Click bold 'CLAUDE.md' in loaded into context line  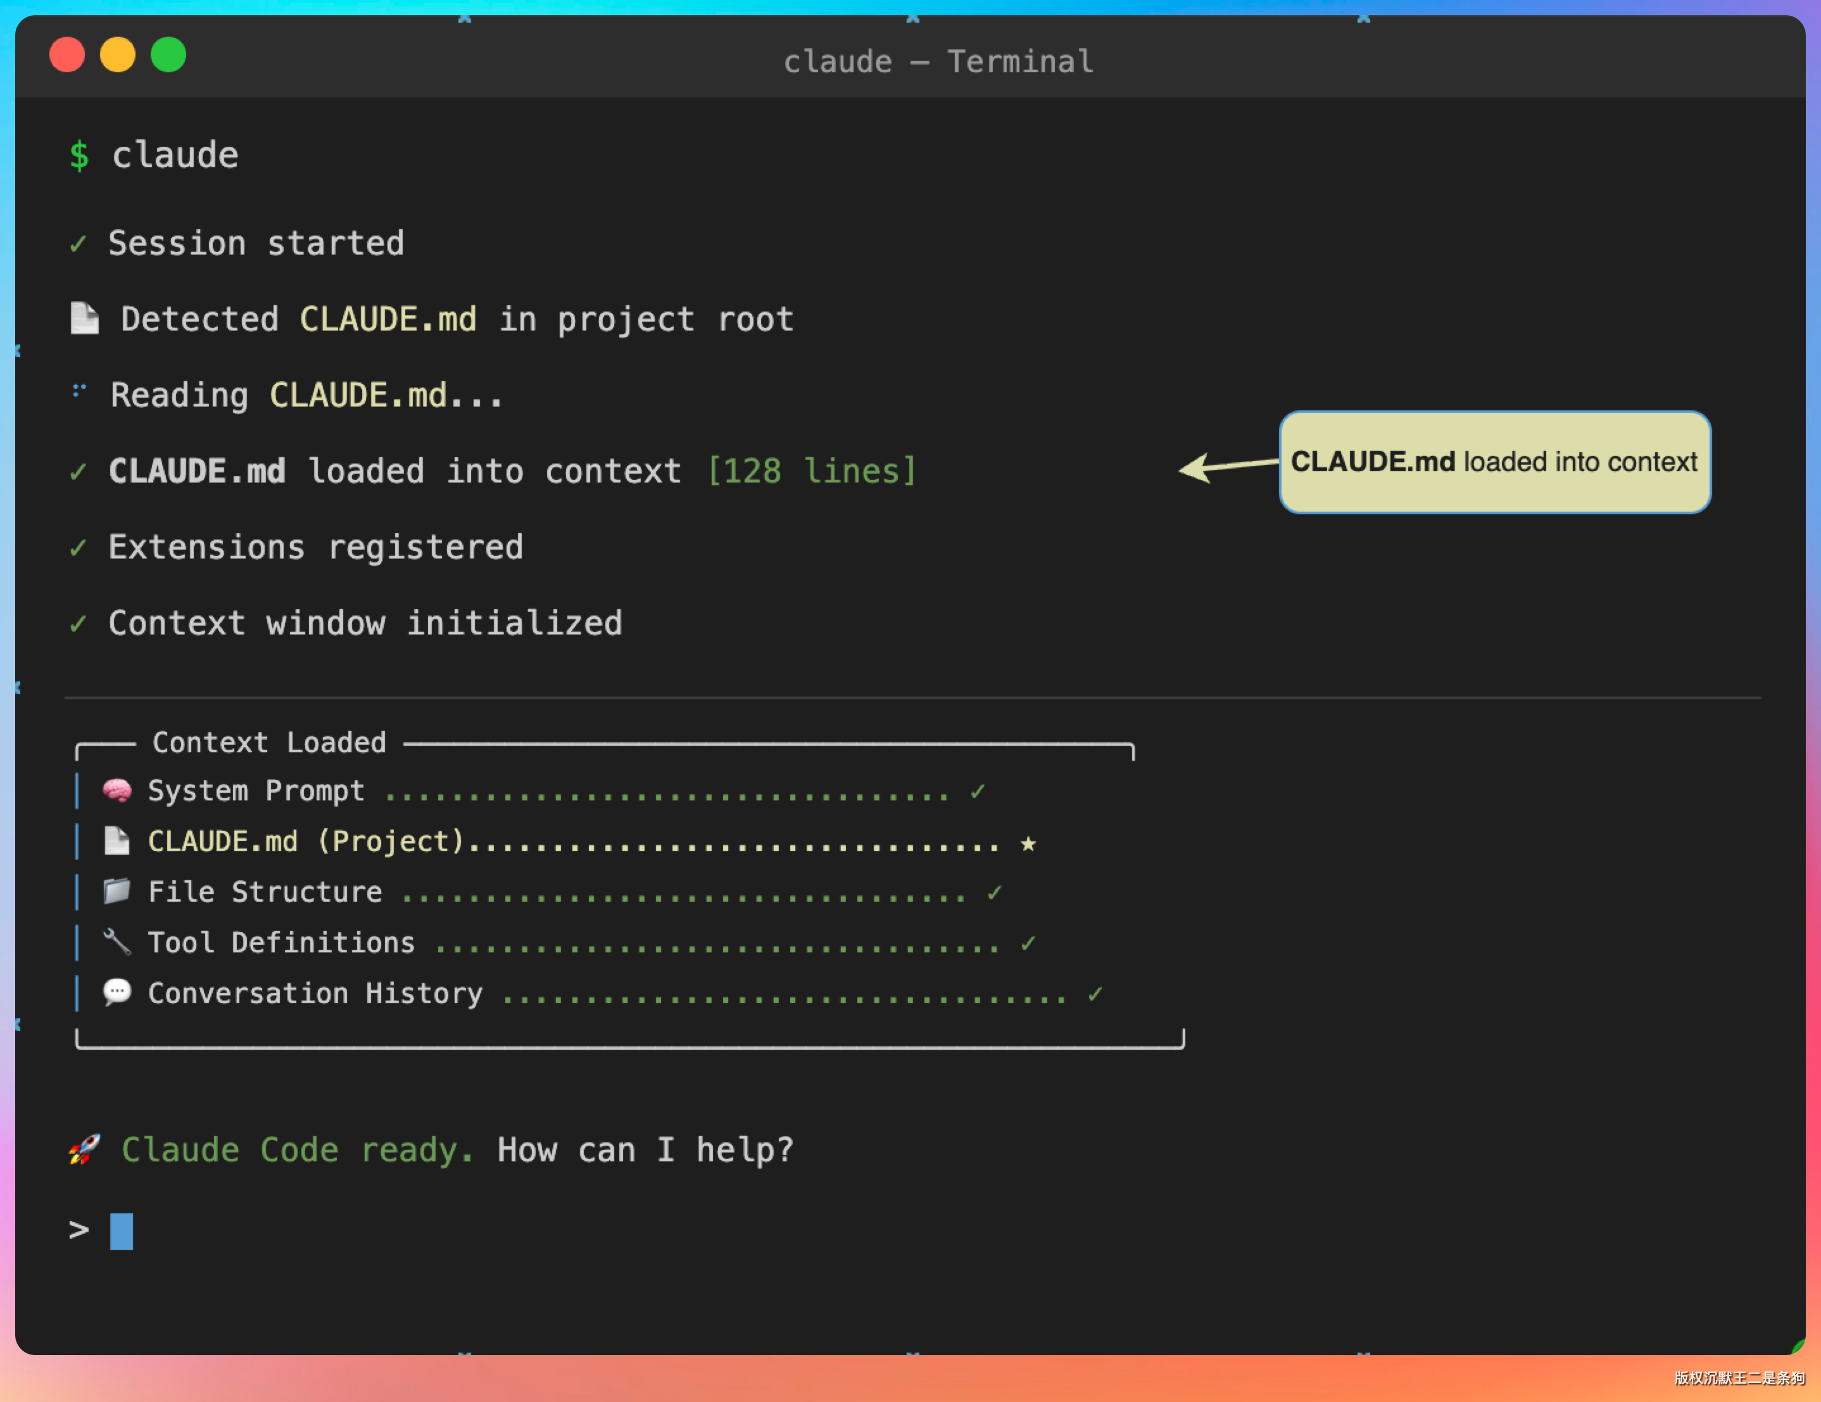tap(197, 471)
